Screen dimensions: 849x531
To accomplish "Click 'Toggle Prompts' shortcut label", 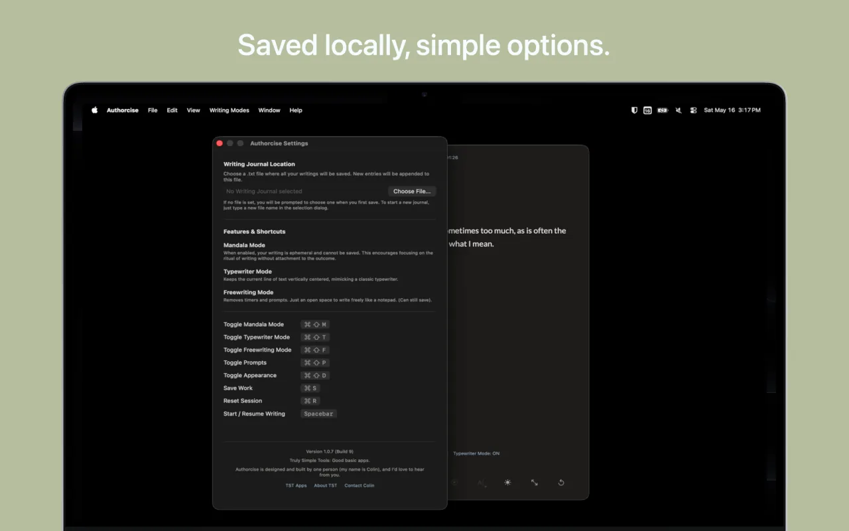I will pyautogui.click(x=245, y=362).
